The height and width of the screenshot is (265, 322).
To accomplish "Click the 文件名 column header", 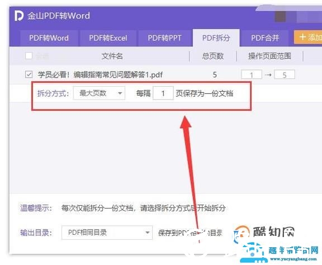I will click(112, 56).
